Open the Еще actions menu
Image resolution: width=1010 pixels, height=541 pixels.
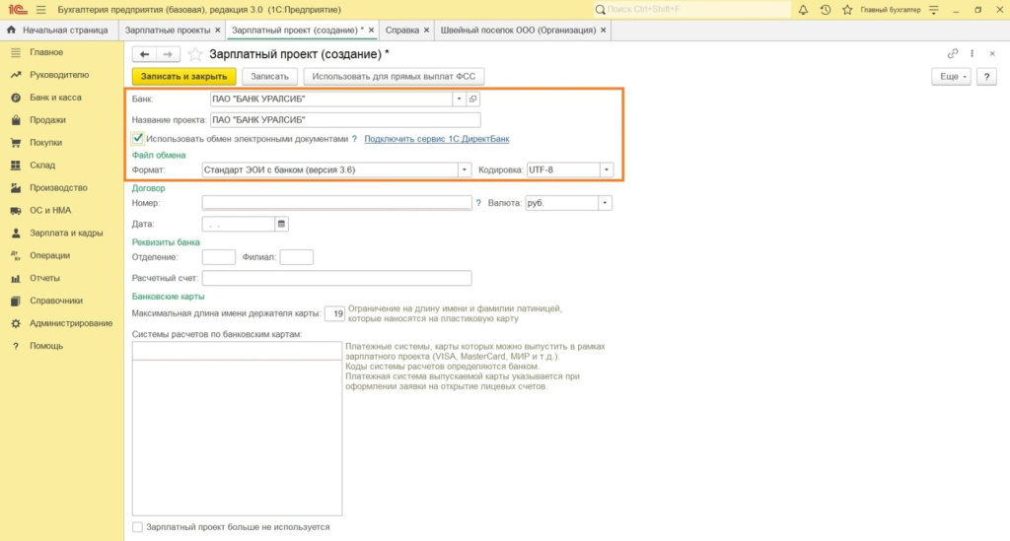point(951,76)
